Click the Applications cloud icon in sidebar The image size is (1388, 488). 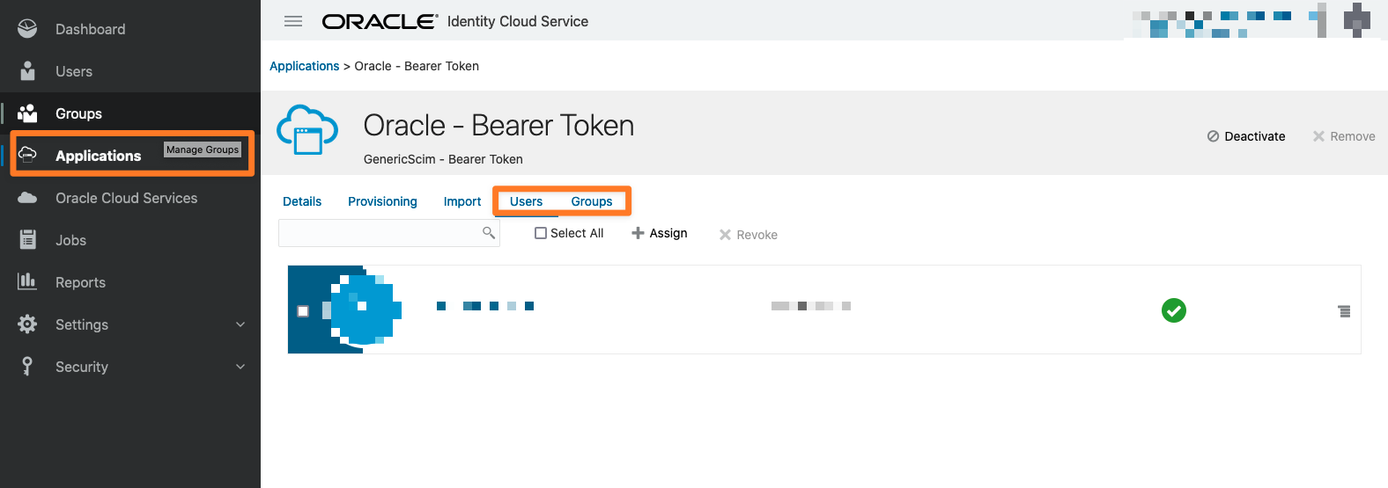tap(27, 155)
